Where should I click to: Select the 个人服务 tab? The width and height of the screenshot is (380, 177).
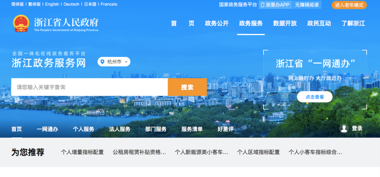[84, 129]
